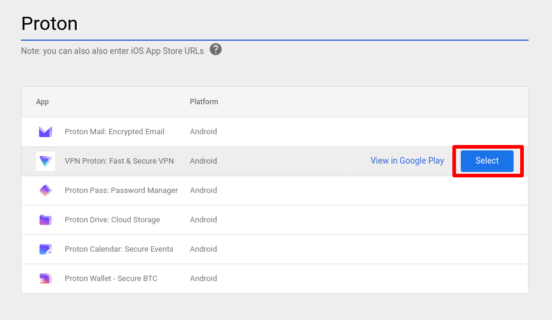
Task: Choose Proton Wallet - Secure BTC row
Action: pos(111,279)
